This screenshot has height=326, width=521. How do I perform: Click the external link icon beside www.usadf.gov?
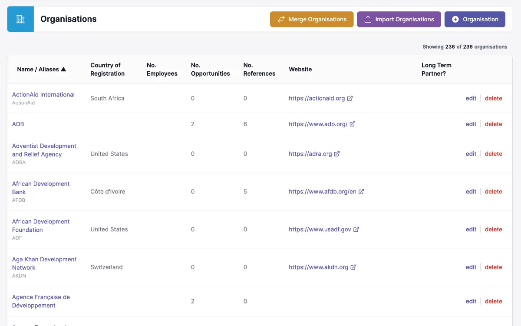pyautogui.click(x=356, y=230)
